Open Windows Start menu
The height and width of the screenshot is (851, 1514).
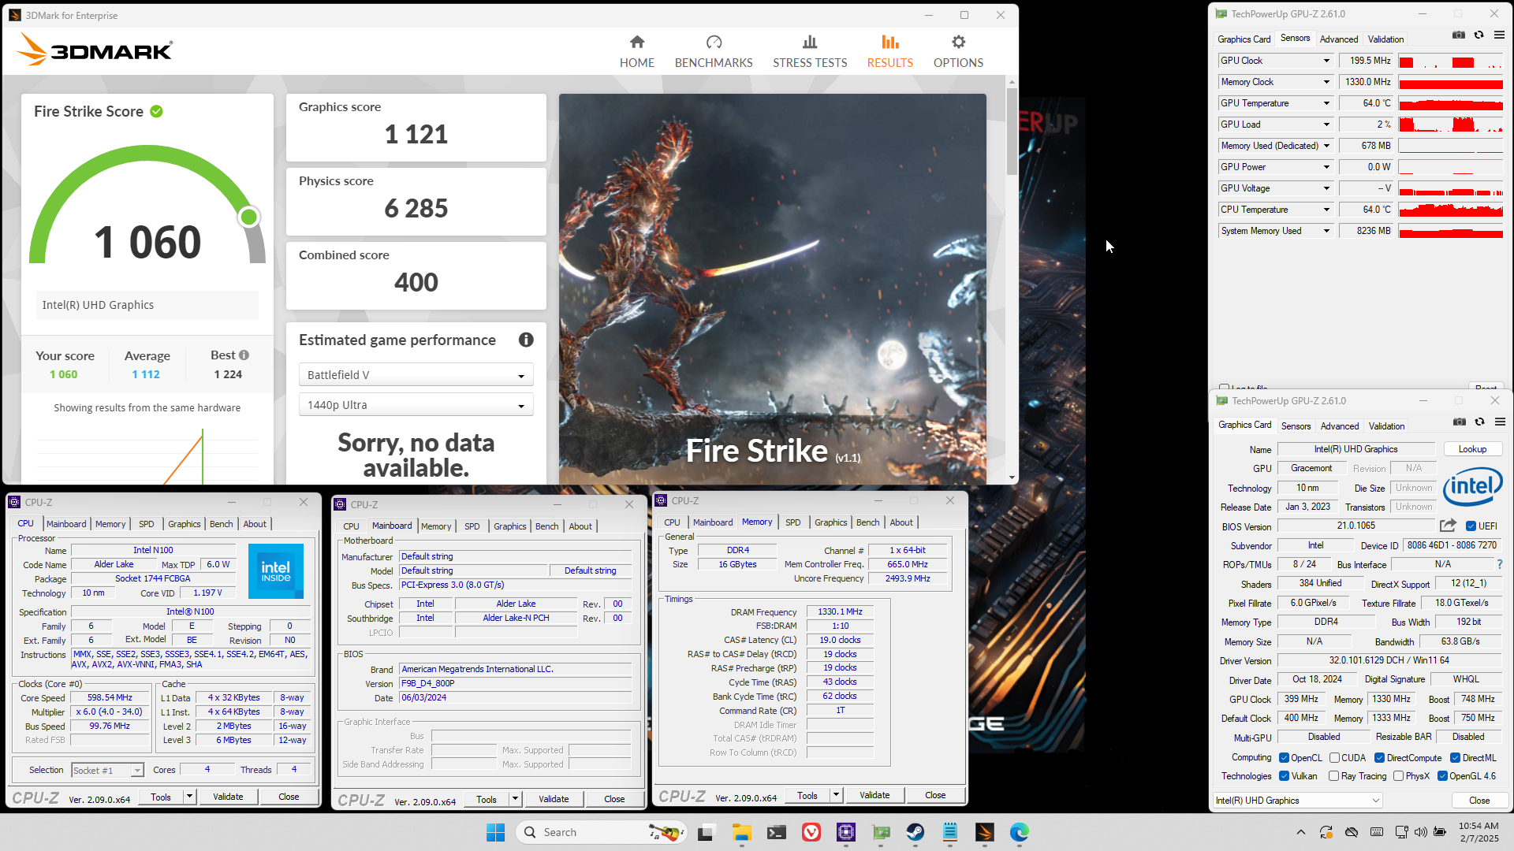pos(495,832)
